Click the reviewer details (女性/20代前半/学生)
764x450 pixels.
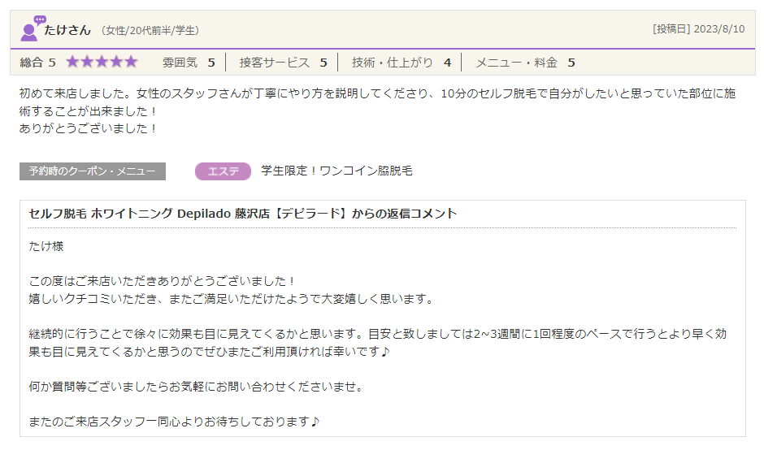[x=150, y=31]
